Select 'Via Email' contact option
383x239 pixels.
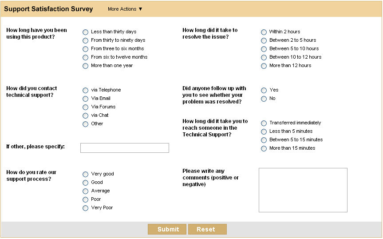pos(86,99)
